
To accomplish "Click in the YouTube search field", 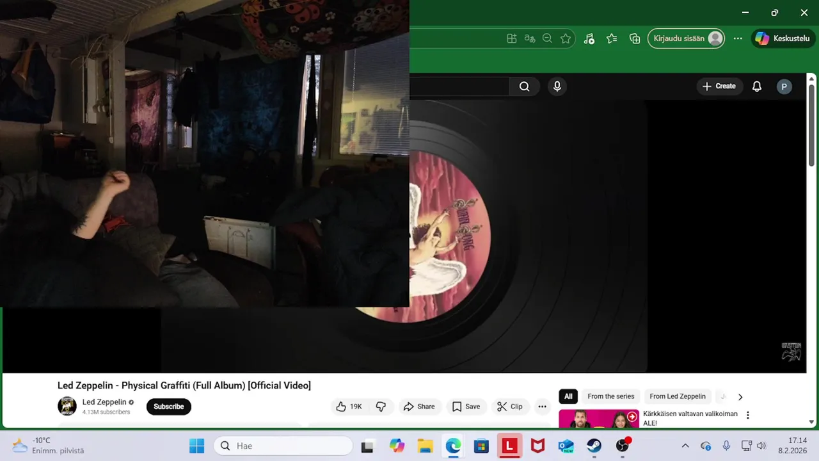I will pyautogui.click(x=459, y=86).
